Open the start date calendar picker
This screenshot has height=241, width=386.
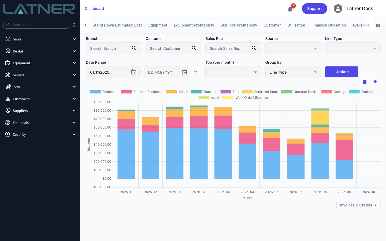coord(134,72)
